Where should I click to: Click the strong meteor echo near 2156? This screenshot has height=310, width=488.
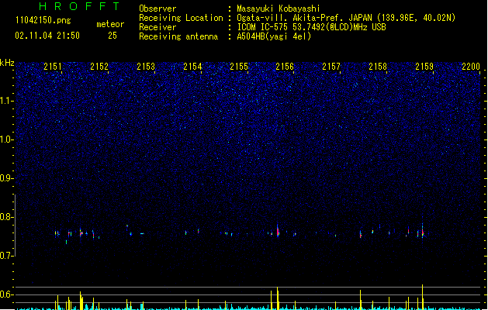[278, 231]
